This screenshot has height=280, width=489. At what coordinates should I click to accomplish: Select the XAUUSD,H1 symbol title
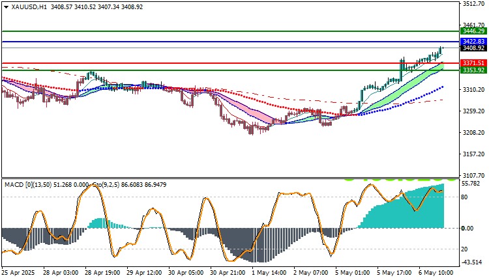point(29,7)
